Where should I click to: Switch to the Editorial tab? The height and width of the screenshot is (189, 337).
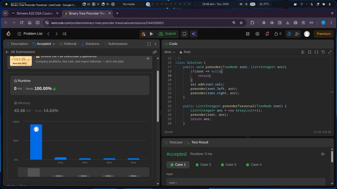point(68,44)
